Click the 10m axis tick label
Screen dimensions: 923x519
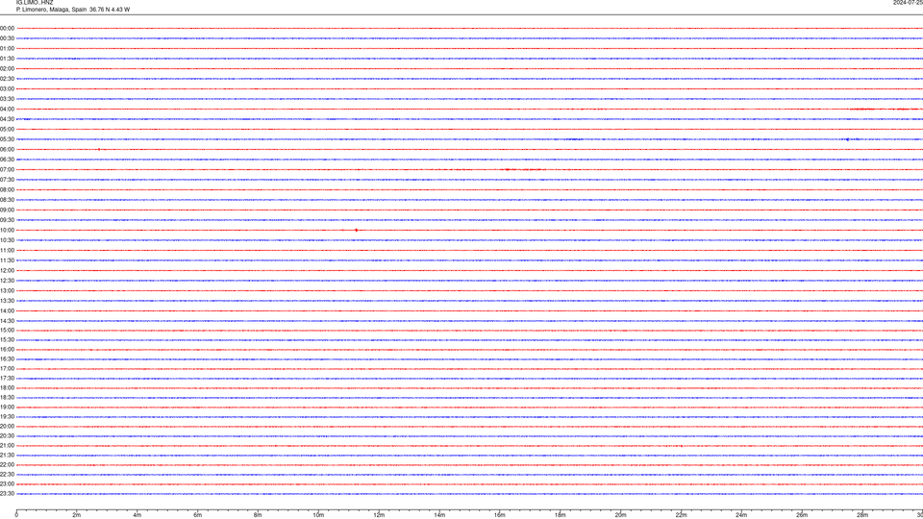318,515
